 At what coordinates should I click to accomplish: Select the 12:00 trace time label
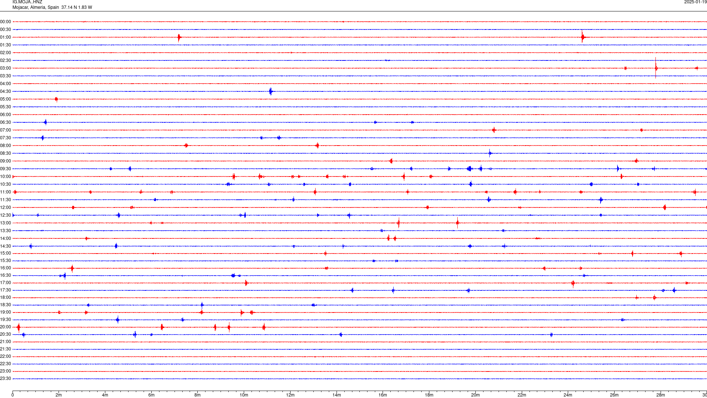coord(6,207)
